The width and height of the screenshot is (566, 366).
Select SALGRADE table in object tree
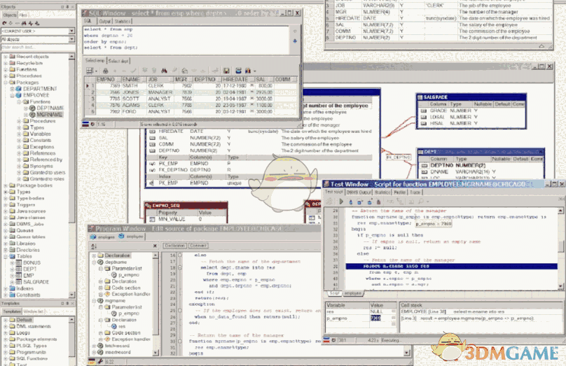(36, 282)
